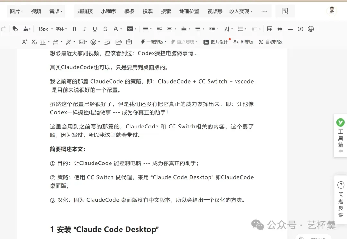Click the 图片设计 image design button
Viewport: 347px width, 239px height.
pyautogui.click(x=215, y=42)
